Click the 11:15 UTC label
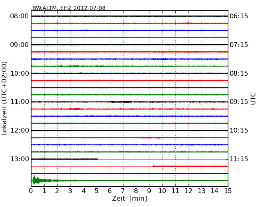Image resolution: width=259 pixels, height=207 pixels. (239, 159)
